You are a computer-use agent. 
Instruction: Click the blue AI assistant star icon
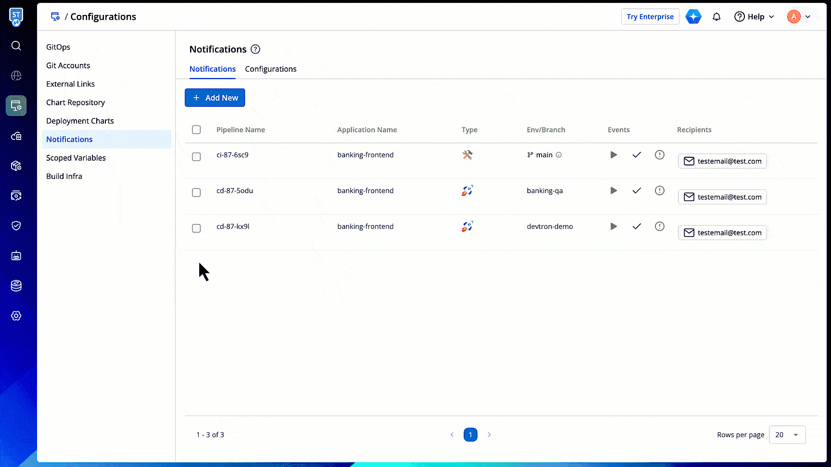pyautogui.click(x=693, y=17)
